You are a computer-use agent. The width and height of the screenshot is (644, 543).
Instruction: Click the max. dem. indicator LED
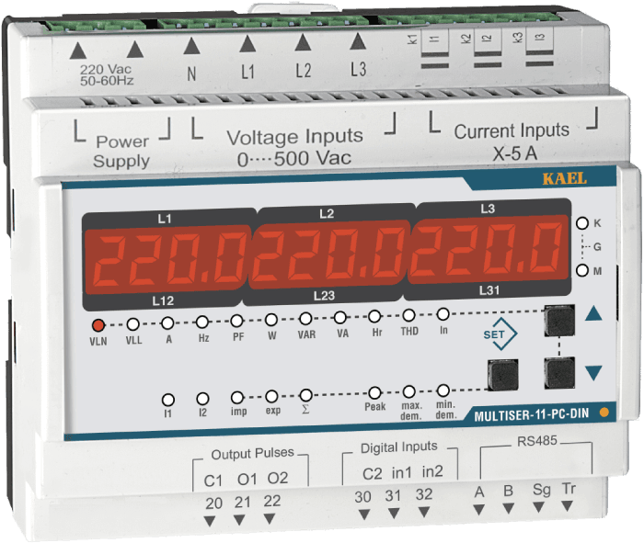coord(409,391)
